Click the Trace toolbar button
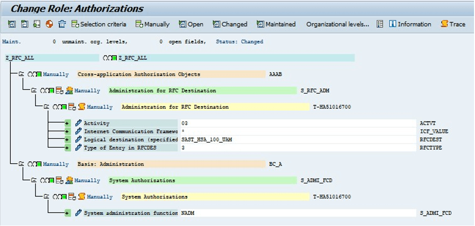The image size is (475, 226). click(x=453, y=24)
